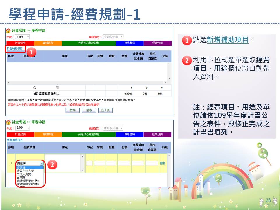Go to blue 職場體驗 tab in lower screenshot
The width and height of the screenshot is (280, 210).
[x=129, y=134]
